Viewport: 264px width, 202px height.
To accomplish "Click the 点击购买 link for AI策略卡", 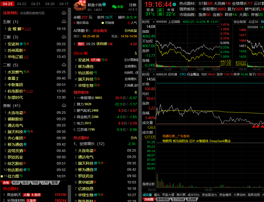I will (100, 31).
